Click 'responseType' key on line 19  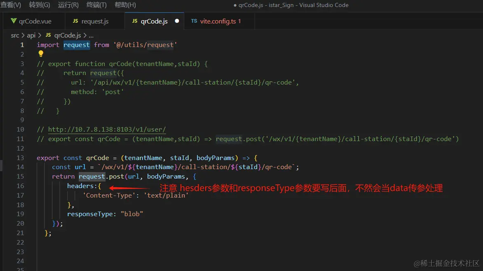pos(90,214)
